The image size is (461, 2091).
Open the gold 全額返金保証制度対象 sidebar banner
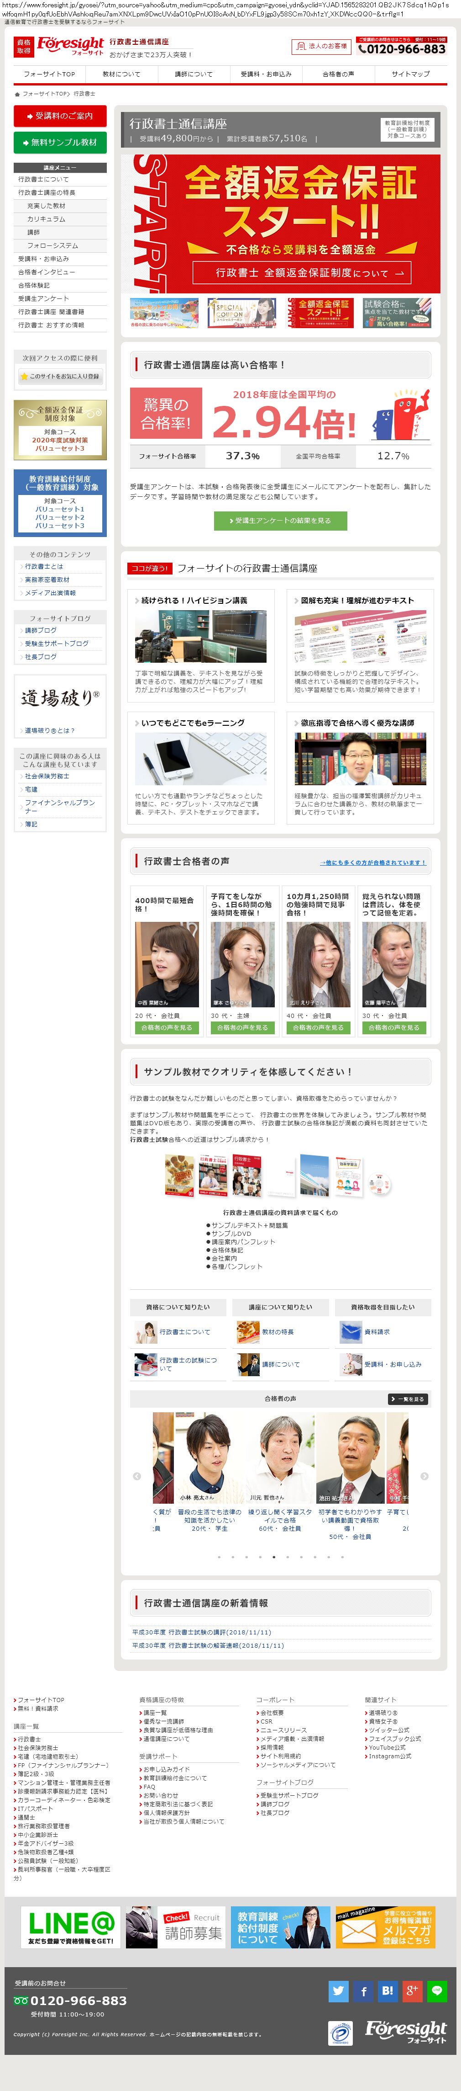pos(60,430)
